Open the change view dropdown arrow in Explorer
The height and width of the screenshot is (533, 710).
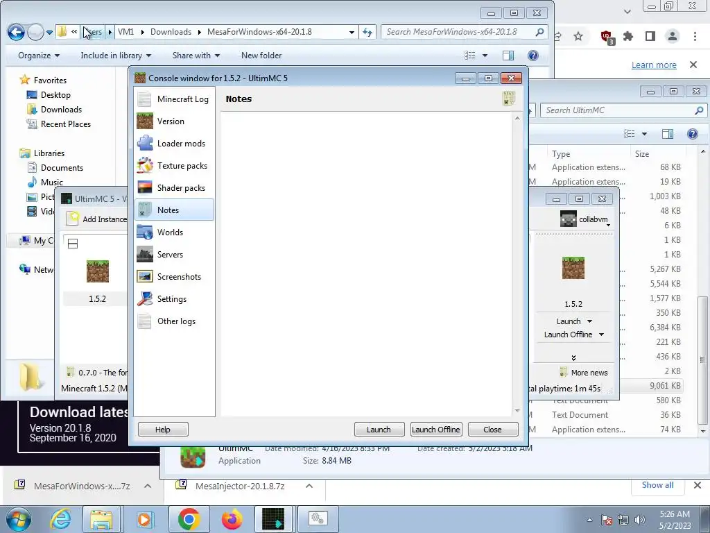coord(485,56)
